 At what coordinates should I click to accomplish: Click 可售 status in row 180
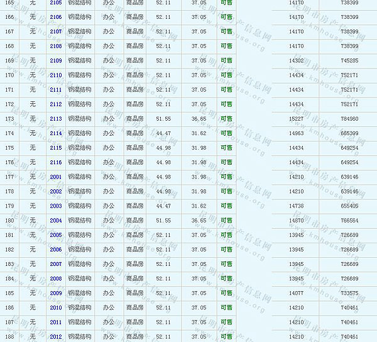[226, 221]
